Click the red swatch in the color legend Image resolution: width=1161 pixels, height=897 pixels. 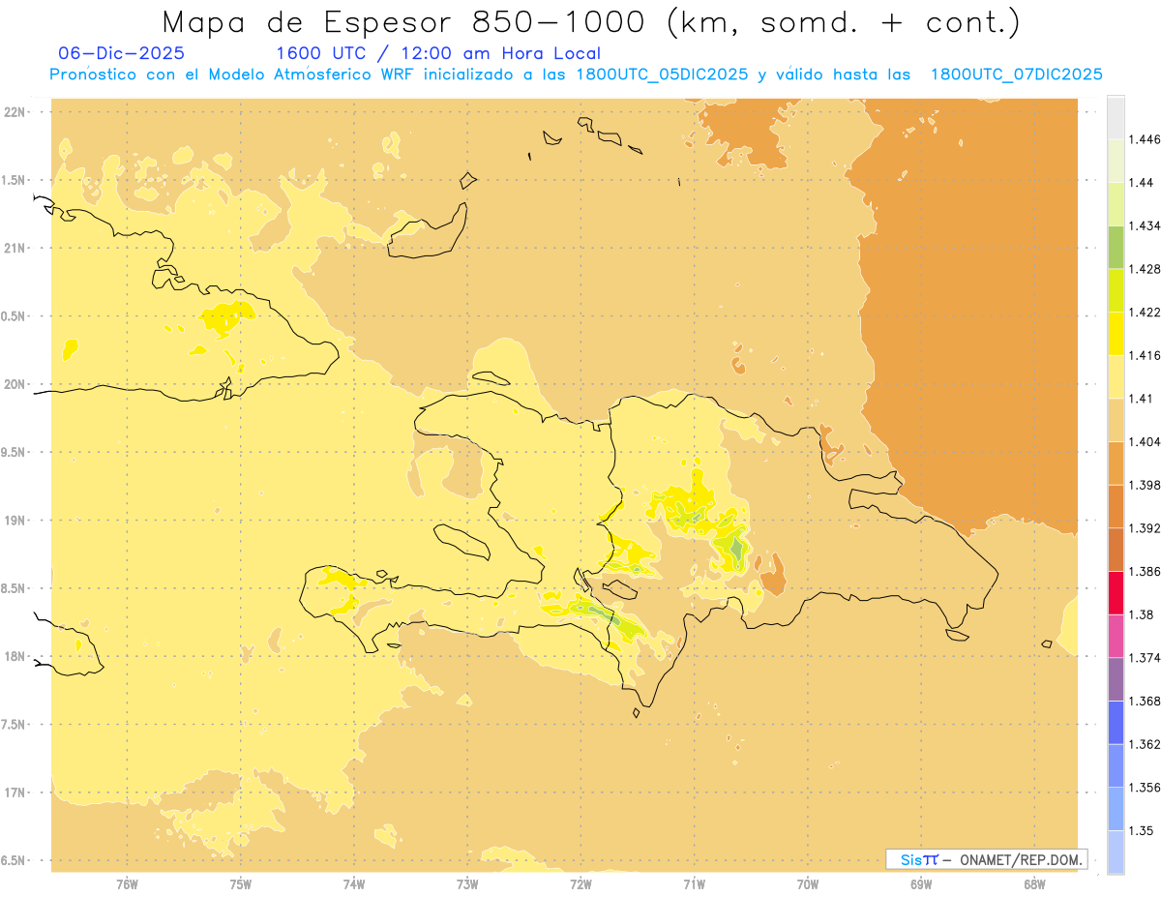pos(1116,593)
